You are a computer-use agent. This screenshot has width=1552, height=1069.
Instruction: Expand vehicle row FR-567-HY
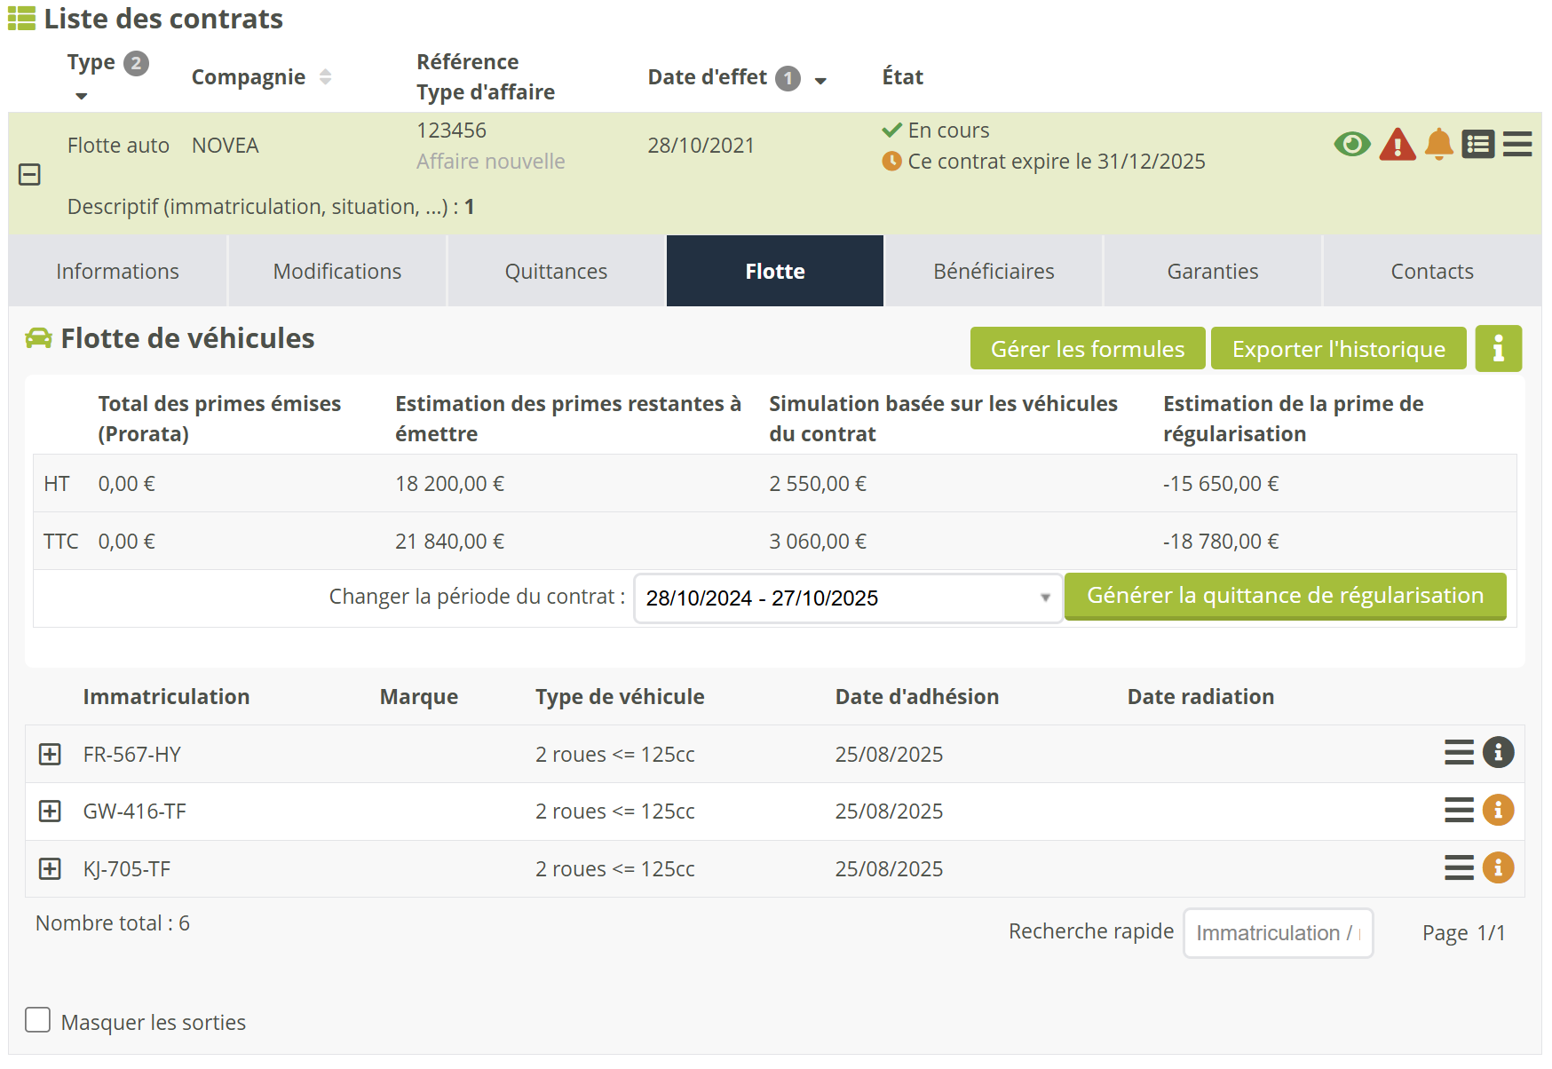(50, 754)
